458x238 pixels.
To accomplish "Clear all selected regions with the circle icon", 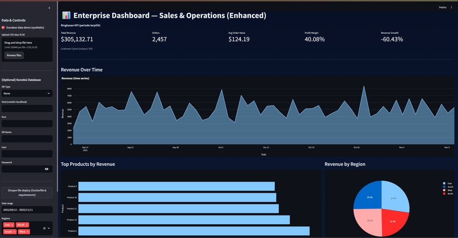I will click(x=44, y=228).
